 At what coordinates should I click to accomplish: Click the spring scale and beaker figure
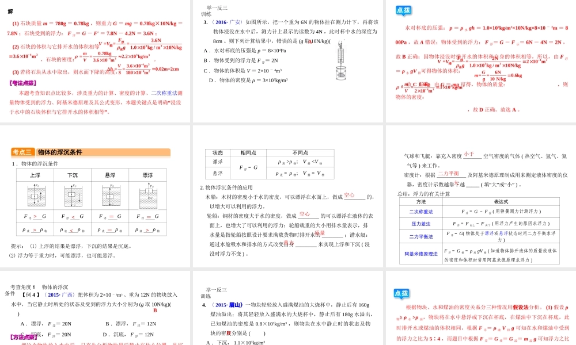coord(340,60)
